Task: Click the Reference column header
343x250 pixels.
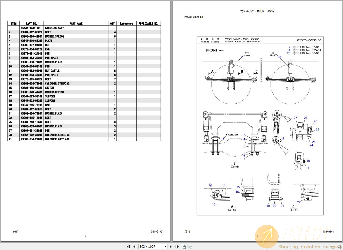Action: click(126, 24)
